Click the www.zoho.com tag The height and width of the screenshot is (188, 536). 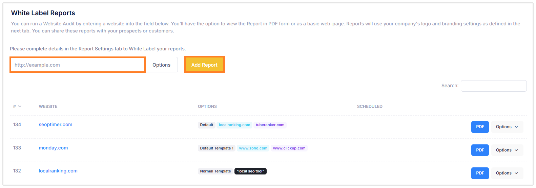point(253,148)
